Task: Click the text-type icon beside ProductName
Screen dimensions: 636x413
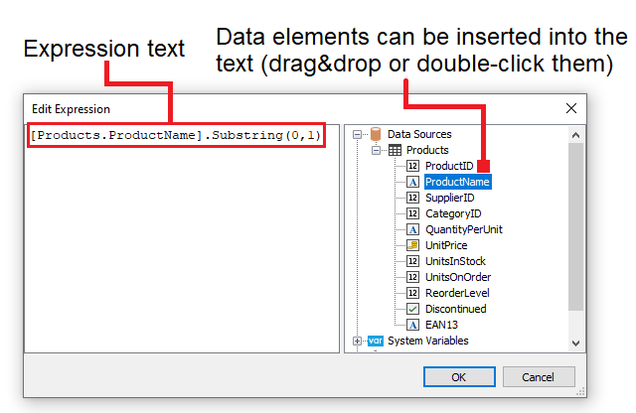Action: [413, 182]
